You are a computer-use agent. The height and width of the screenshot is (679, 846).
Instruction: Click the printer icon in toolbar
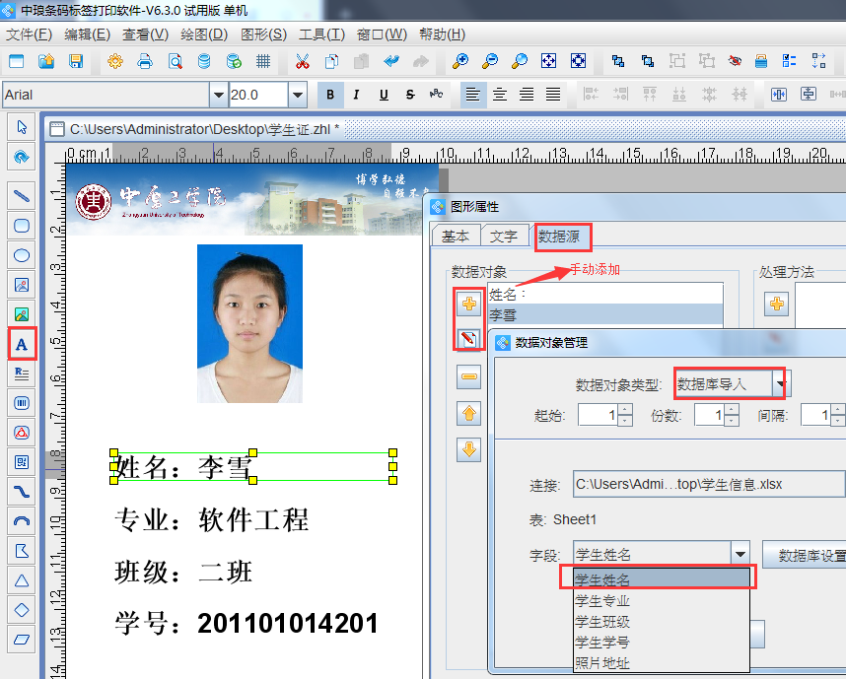(145, 61)
